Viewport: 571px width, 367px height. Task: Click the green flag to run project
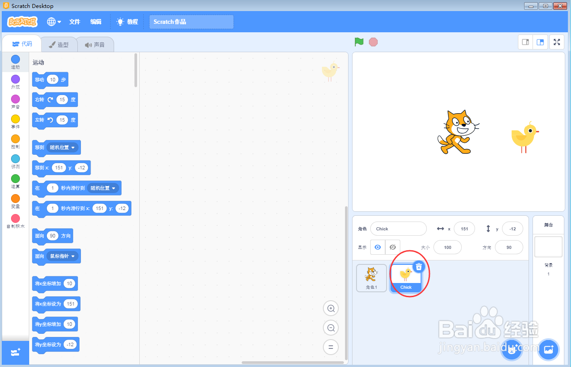point(359,42)
